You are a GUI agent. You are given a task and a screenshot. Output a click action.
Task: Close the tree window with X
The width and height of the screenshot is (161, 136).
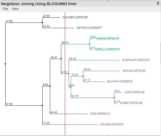pyautogui.click(x=158, y=3)
